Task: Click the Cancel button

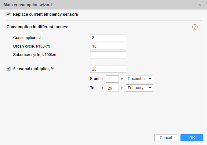Action: click(x=166, y=138)
